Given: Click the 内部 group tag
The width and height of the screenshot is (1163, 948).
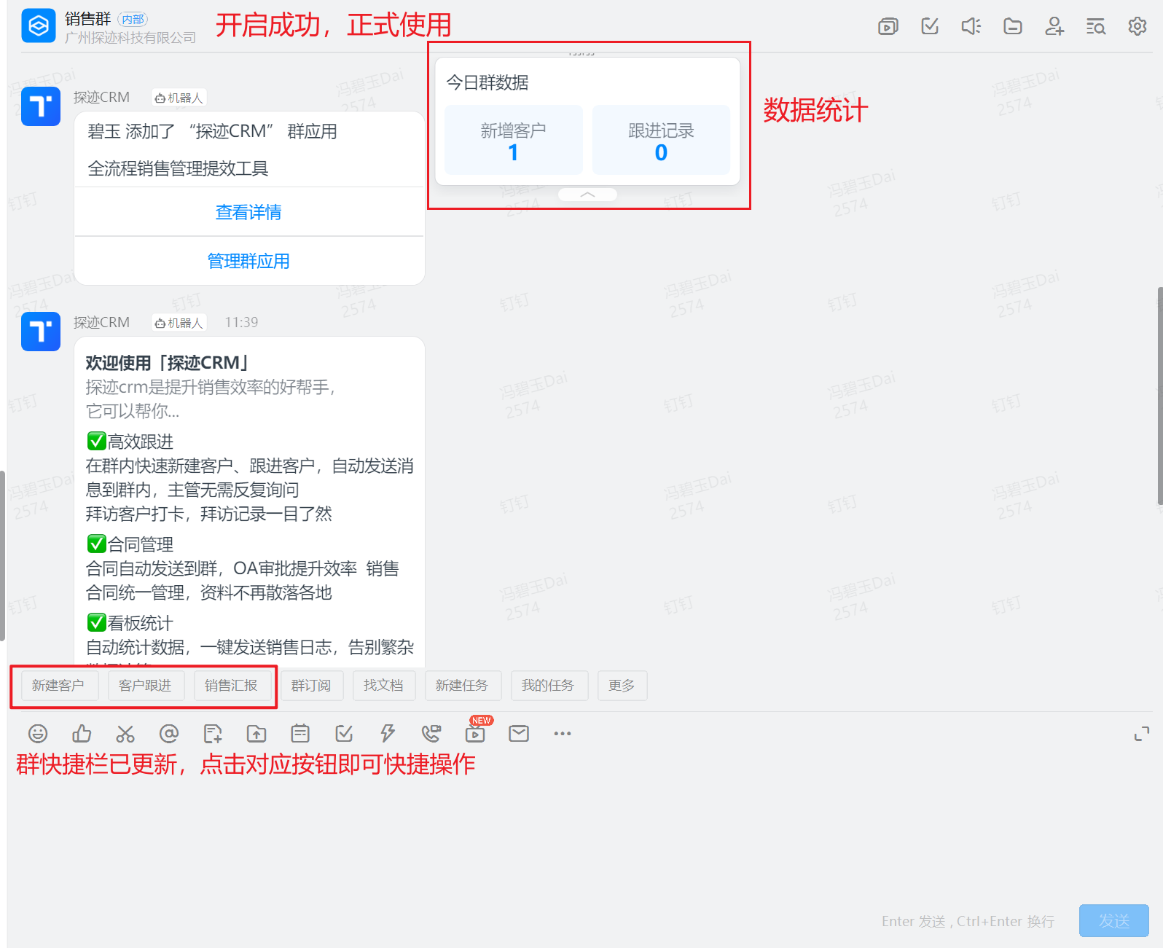Looking at the screenshot, I should pos(133,19).
